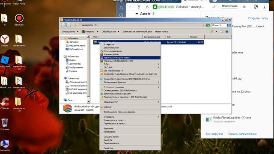Click 'Записать на оптический диск' toolbar button
274x154 pixels.
(x=137, y=32)
